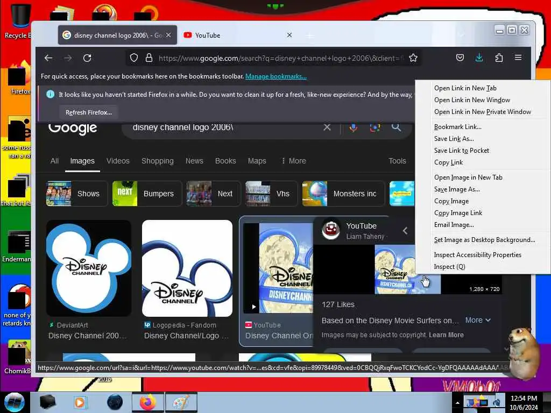Screen dimensions: 551x413
Task: Click the padlock site security icon
Action: (x=149, y=58)
